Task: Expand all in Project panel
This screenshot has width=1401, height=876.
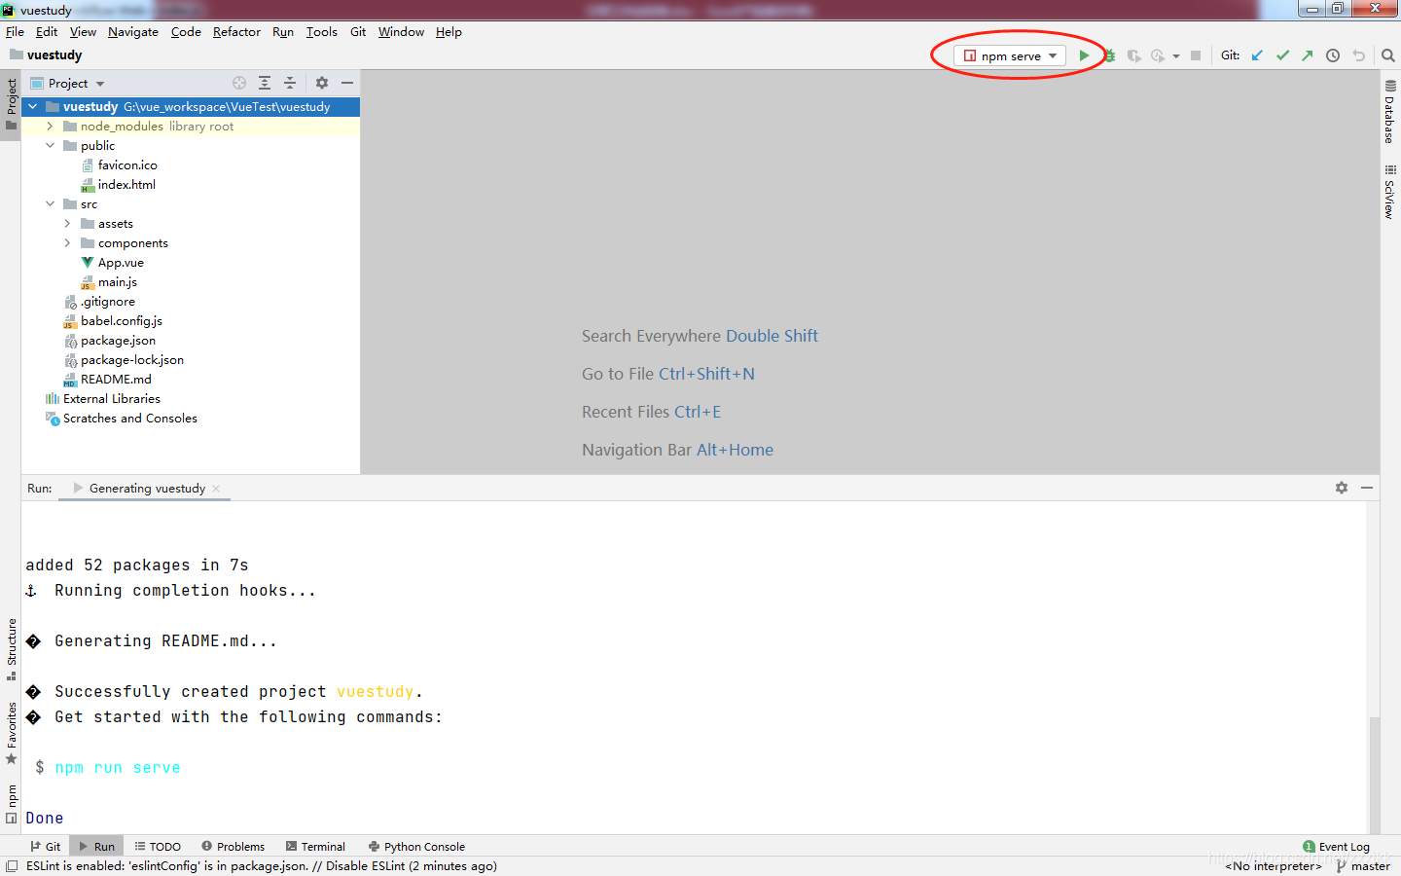Action: pyautogui.click(x=265, y=83)
